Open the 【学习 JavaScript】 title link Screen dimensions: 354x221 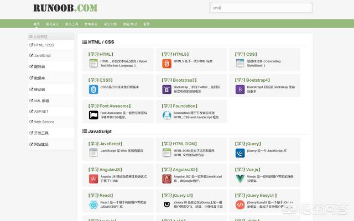[106, 144]
